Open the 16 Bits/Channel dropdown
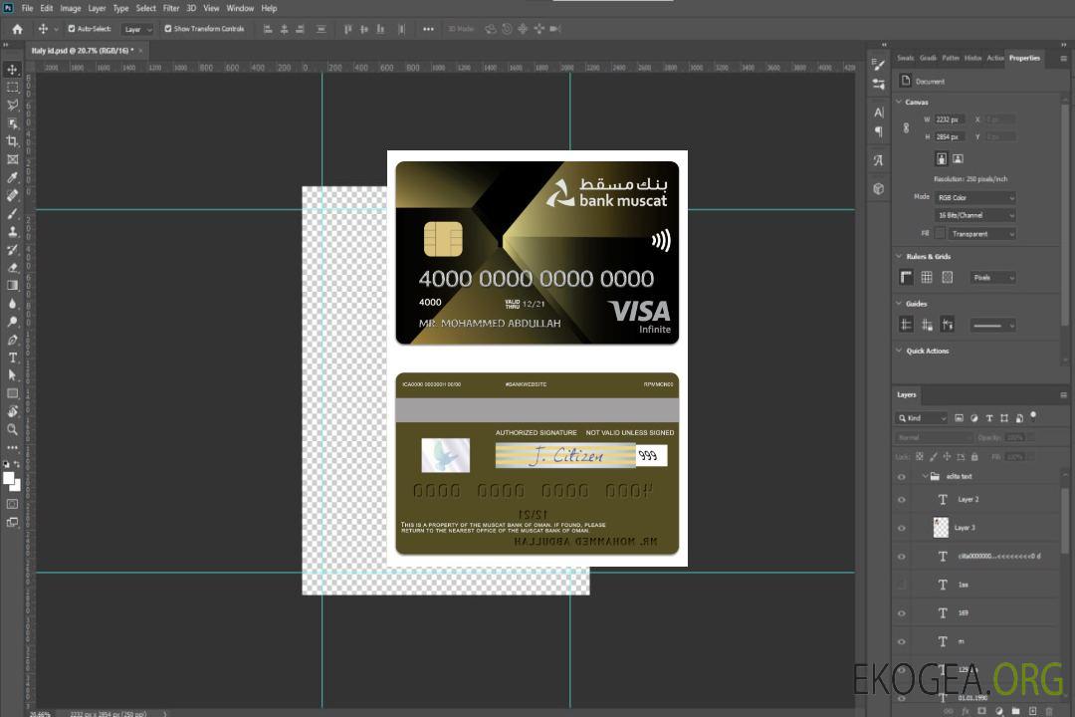This screenshot has height=717, width=1075. tap(974, 215)
